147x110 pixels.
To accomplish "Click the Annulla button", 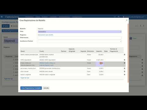I will click(46, 88).
